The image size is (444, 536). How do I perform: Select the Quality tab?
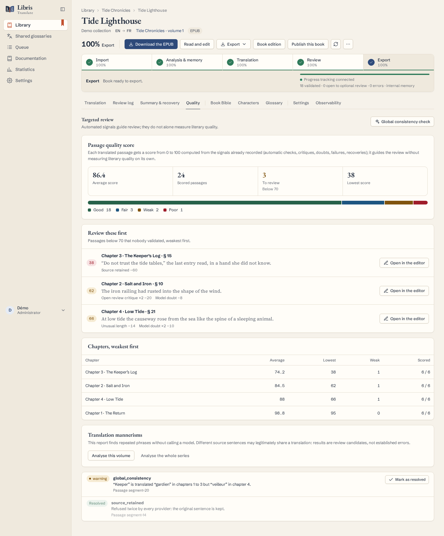coord(193,103)
